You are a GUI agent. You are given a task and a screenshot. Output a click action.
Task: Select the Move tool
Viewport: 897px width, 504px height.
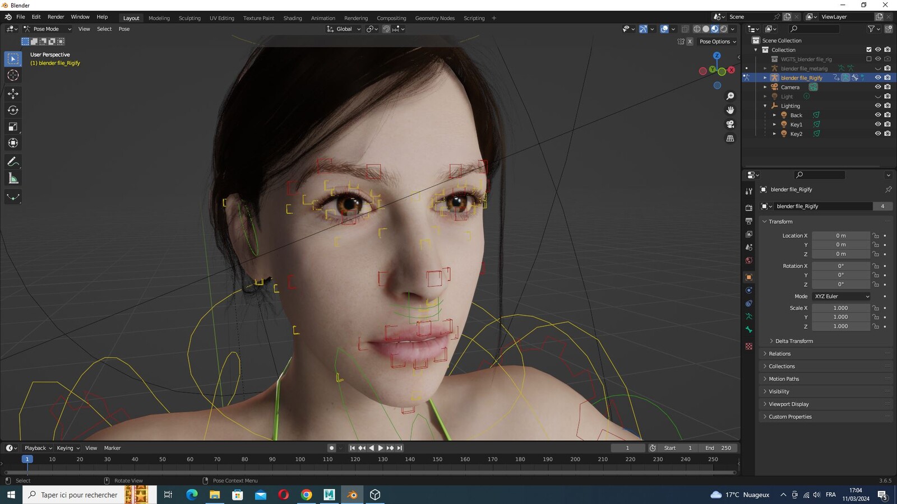tap(13, 94)
